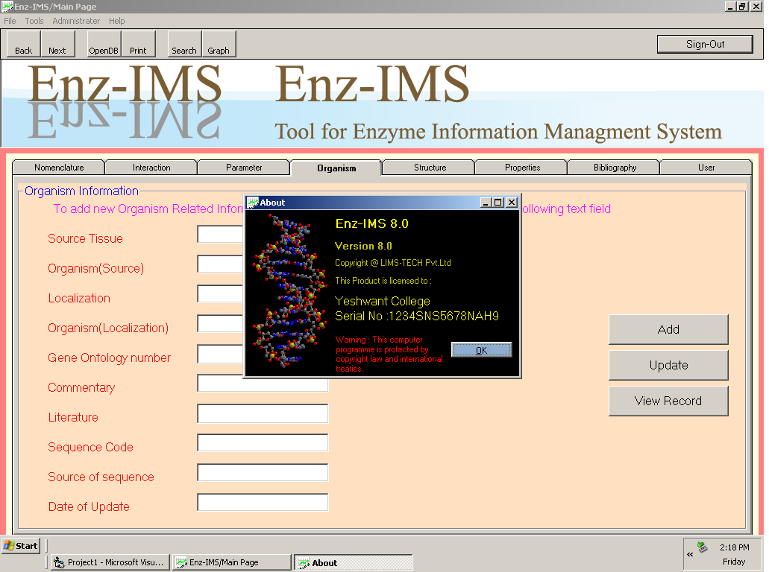This screenshot has width=769, height=572.
Task: Switch to the Nomenclature tab
Action: coord(59,168)
